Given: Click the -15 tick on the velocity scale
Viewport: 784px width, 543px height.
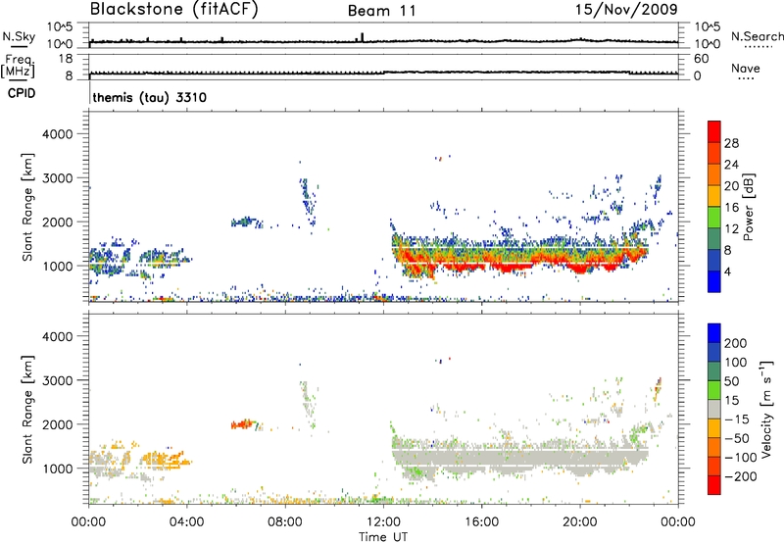Looking at the screenshot, I should point(737,419).
